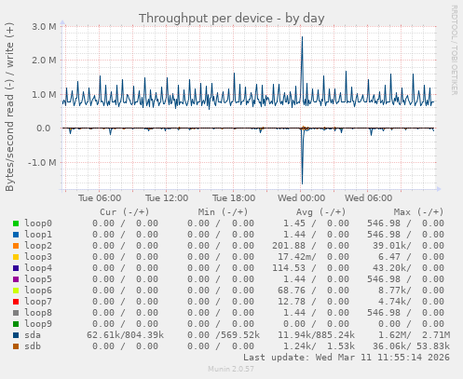Image resolution: width=463 pixels, height=379 pixels.
Task: Click the sda navy color swatch
Action: 16,335
